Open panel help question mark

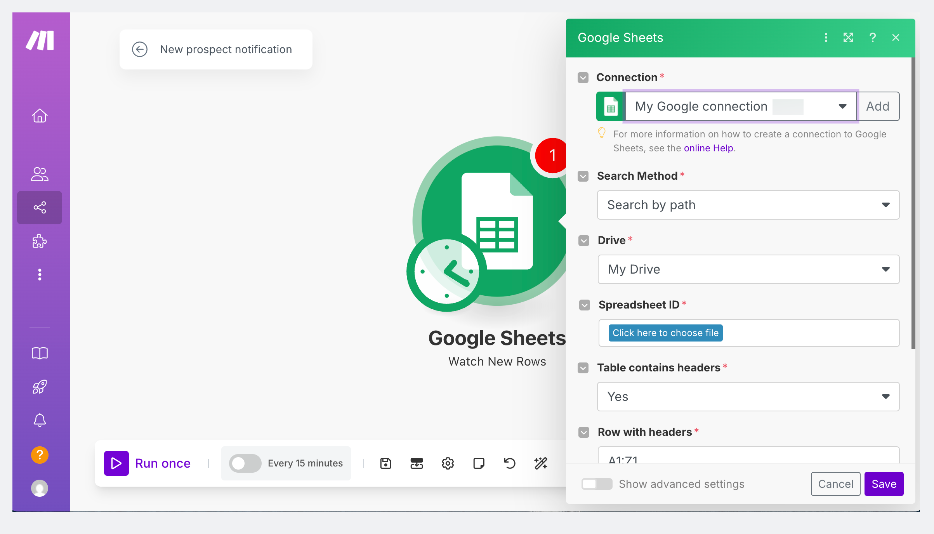(873, 38)
